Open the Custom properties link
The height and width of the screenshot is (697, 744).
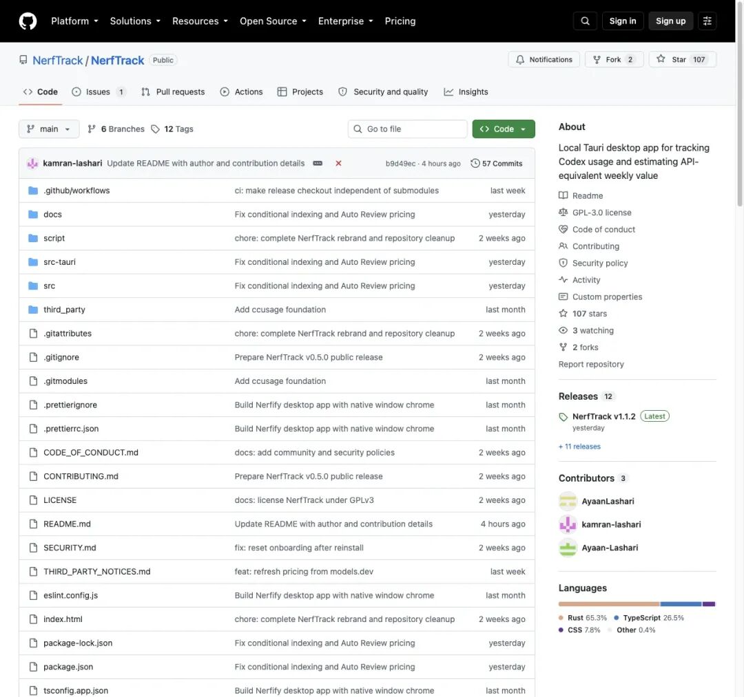pos(600,297)
